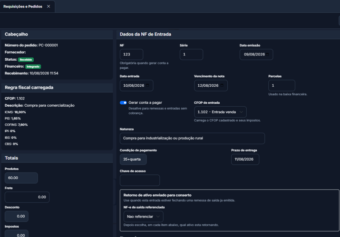Click the Data emissão date field
Image resolution: width=340 pixels, height=237 pixels.
256,55
